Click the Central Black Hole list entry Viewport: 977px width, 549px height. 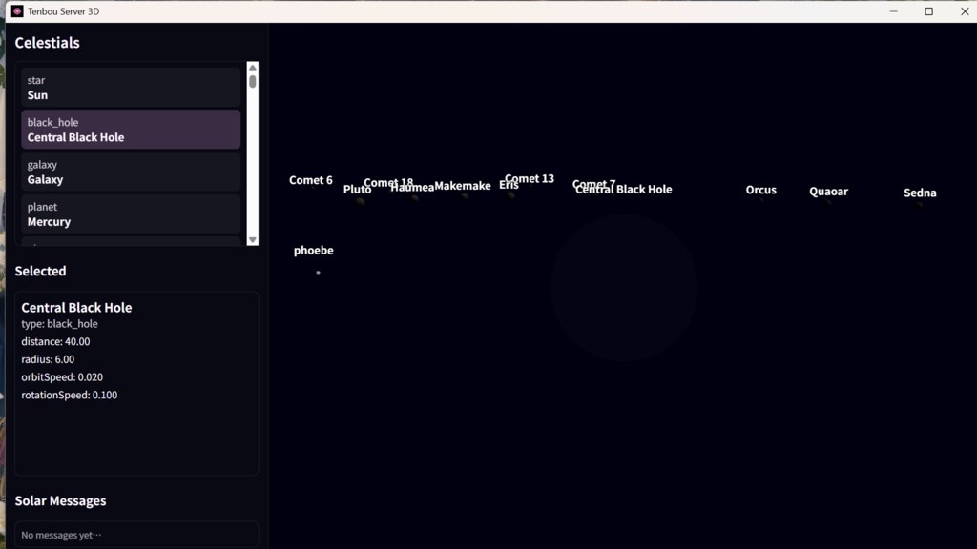coord(131,130)
